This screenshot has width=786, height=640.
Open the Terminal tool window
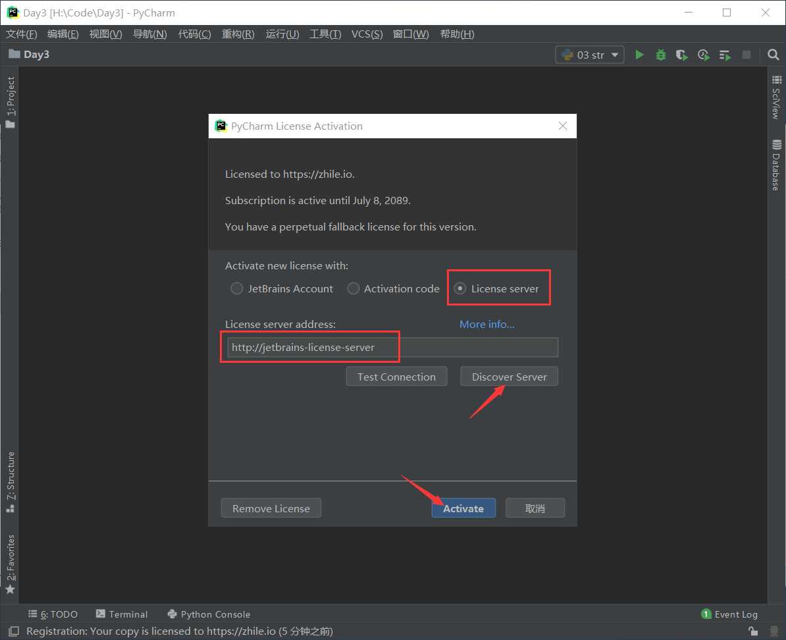122,614
